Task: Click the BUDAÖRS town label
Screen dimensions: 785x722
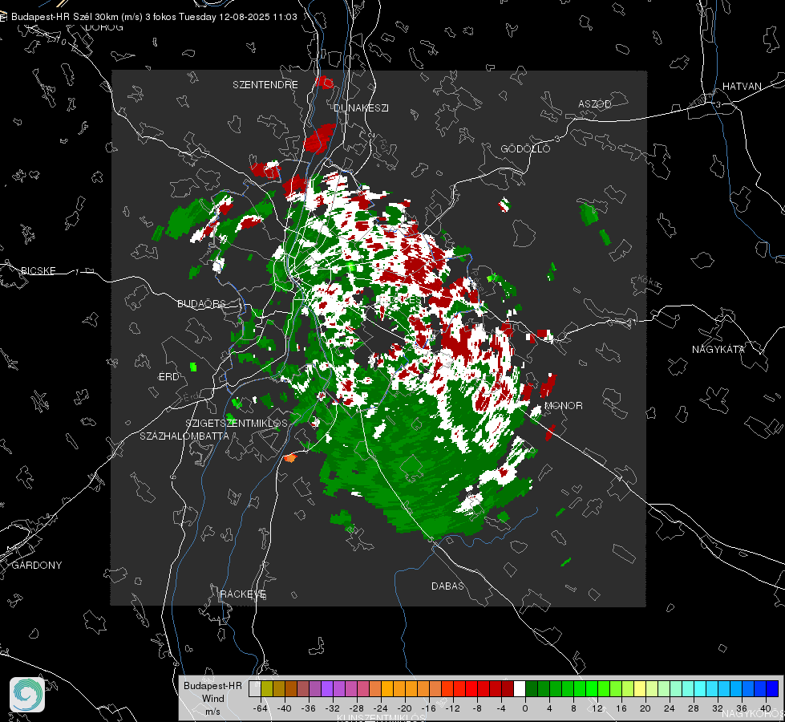Action: tap(201, 303)
